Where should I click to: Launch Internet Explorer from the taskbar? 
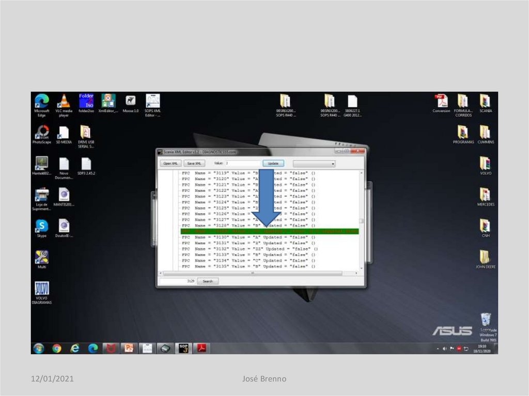click(75, 348)
